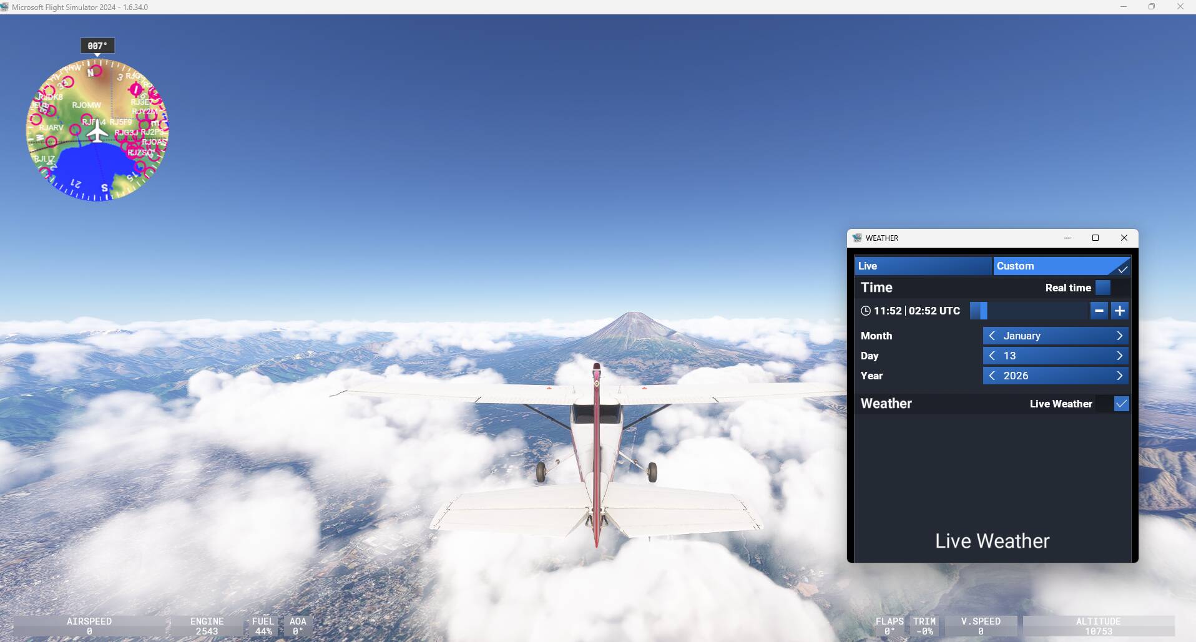Enable the Real time toggle

coord(1102,288)
